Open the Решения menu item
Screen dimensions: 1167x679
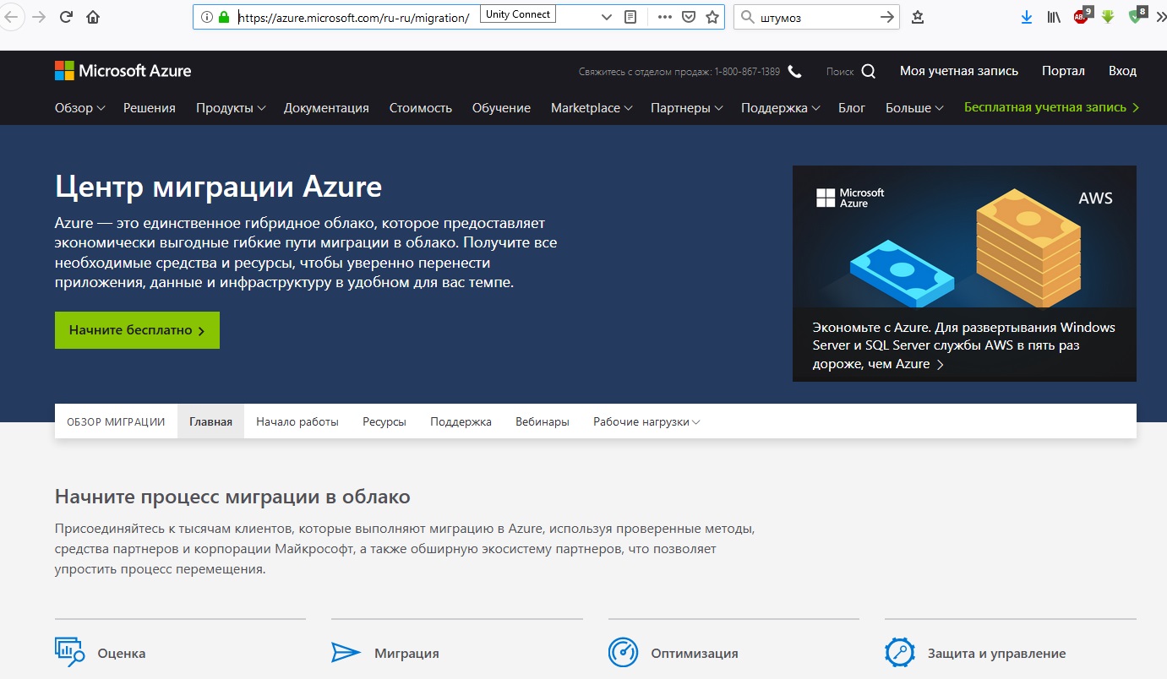point(150,108)
